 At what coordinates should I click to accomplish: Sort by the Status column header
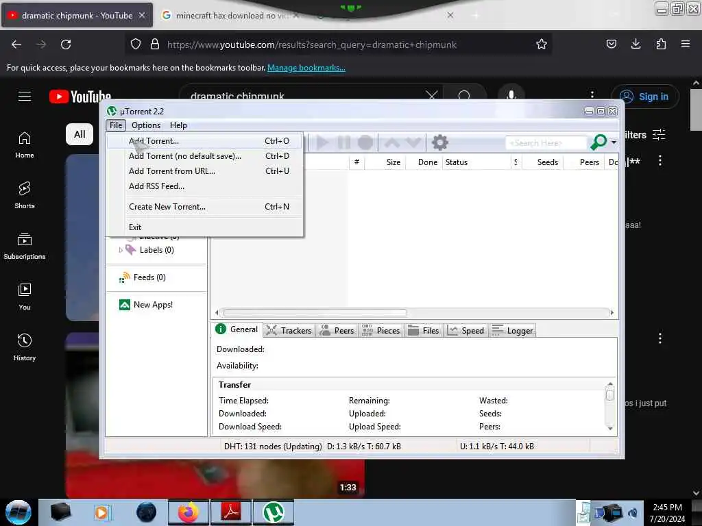point(476,162)
